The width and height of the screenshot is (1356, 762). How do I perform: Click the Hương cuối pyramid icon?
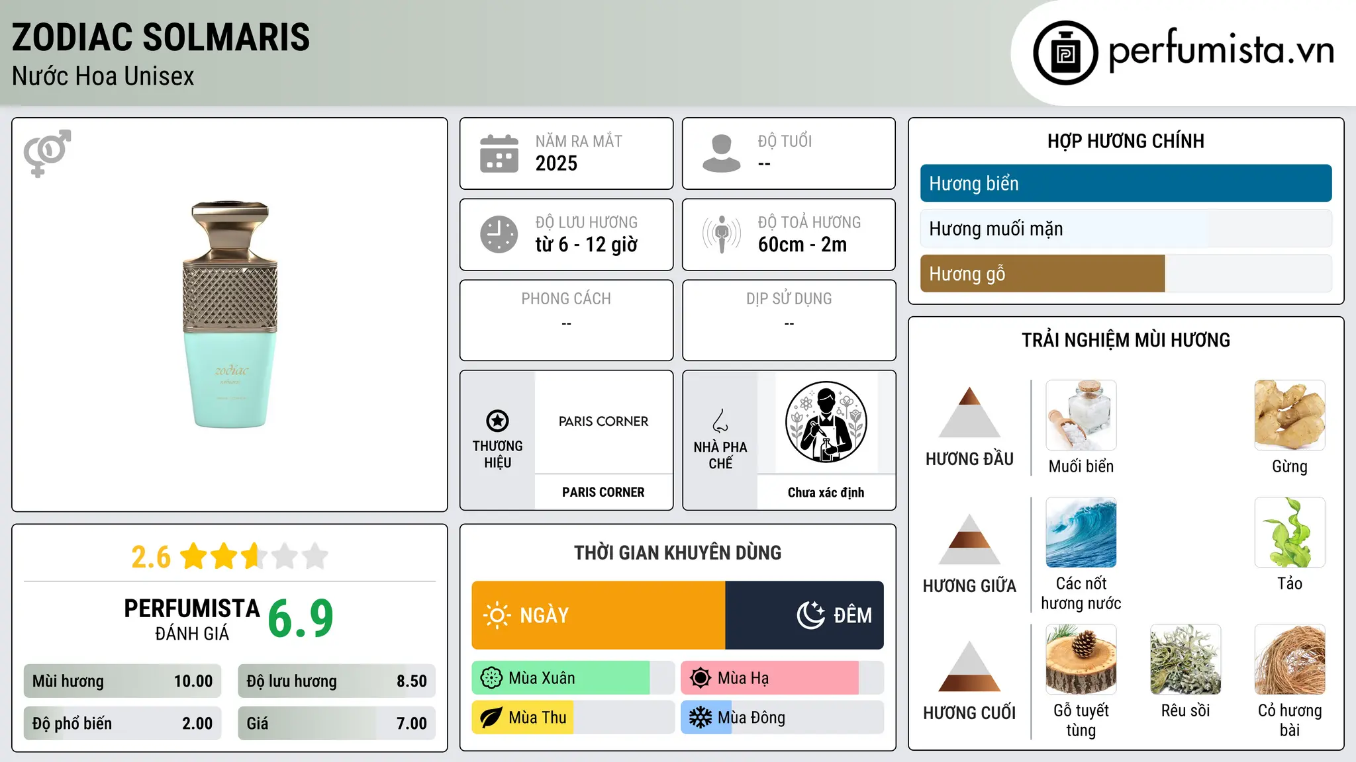point(969,666)
